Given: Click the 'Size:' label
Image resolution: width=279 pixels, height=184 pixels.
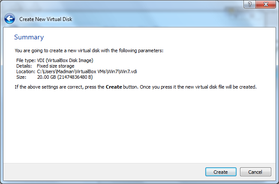Looking at the screenshot, I should (x=21, y=77).
